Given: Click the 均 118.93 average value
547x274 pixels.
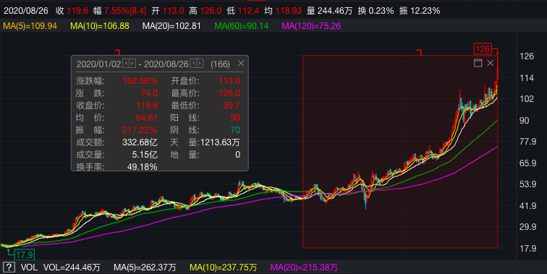Looking at the screenshot, I should (x=283, y=11).
